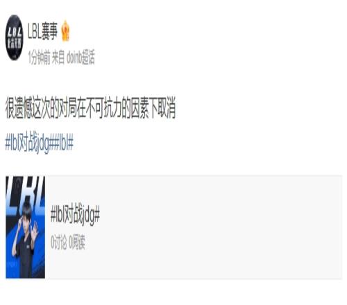
Task: Click the 0阅读 read count
Action: (77, 242)
